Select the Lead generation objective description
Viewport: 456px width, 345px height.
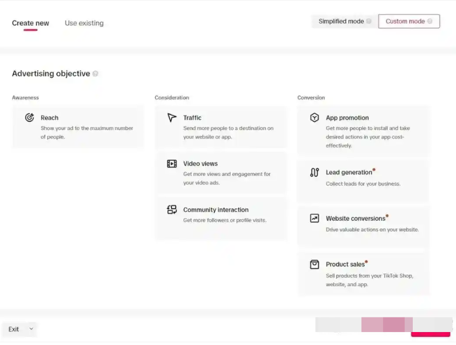click(x=363, y=184)
